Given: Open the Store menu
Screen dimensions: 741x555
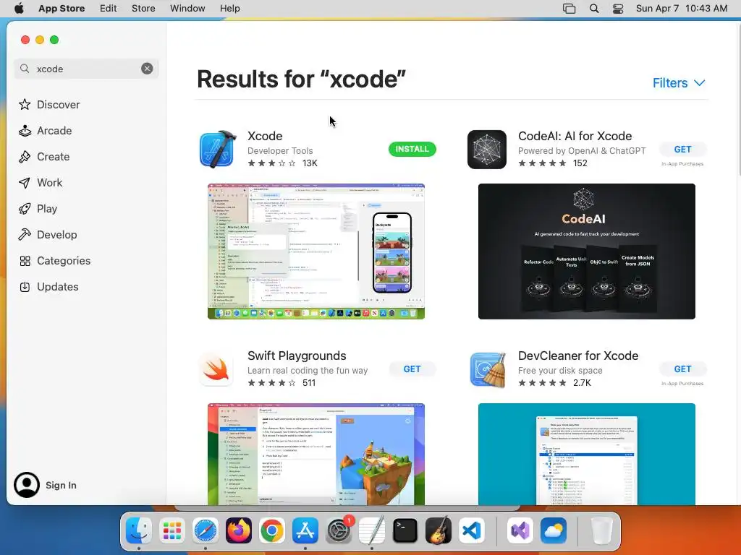Looking at the screenshot, I should point(143,9).
